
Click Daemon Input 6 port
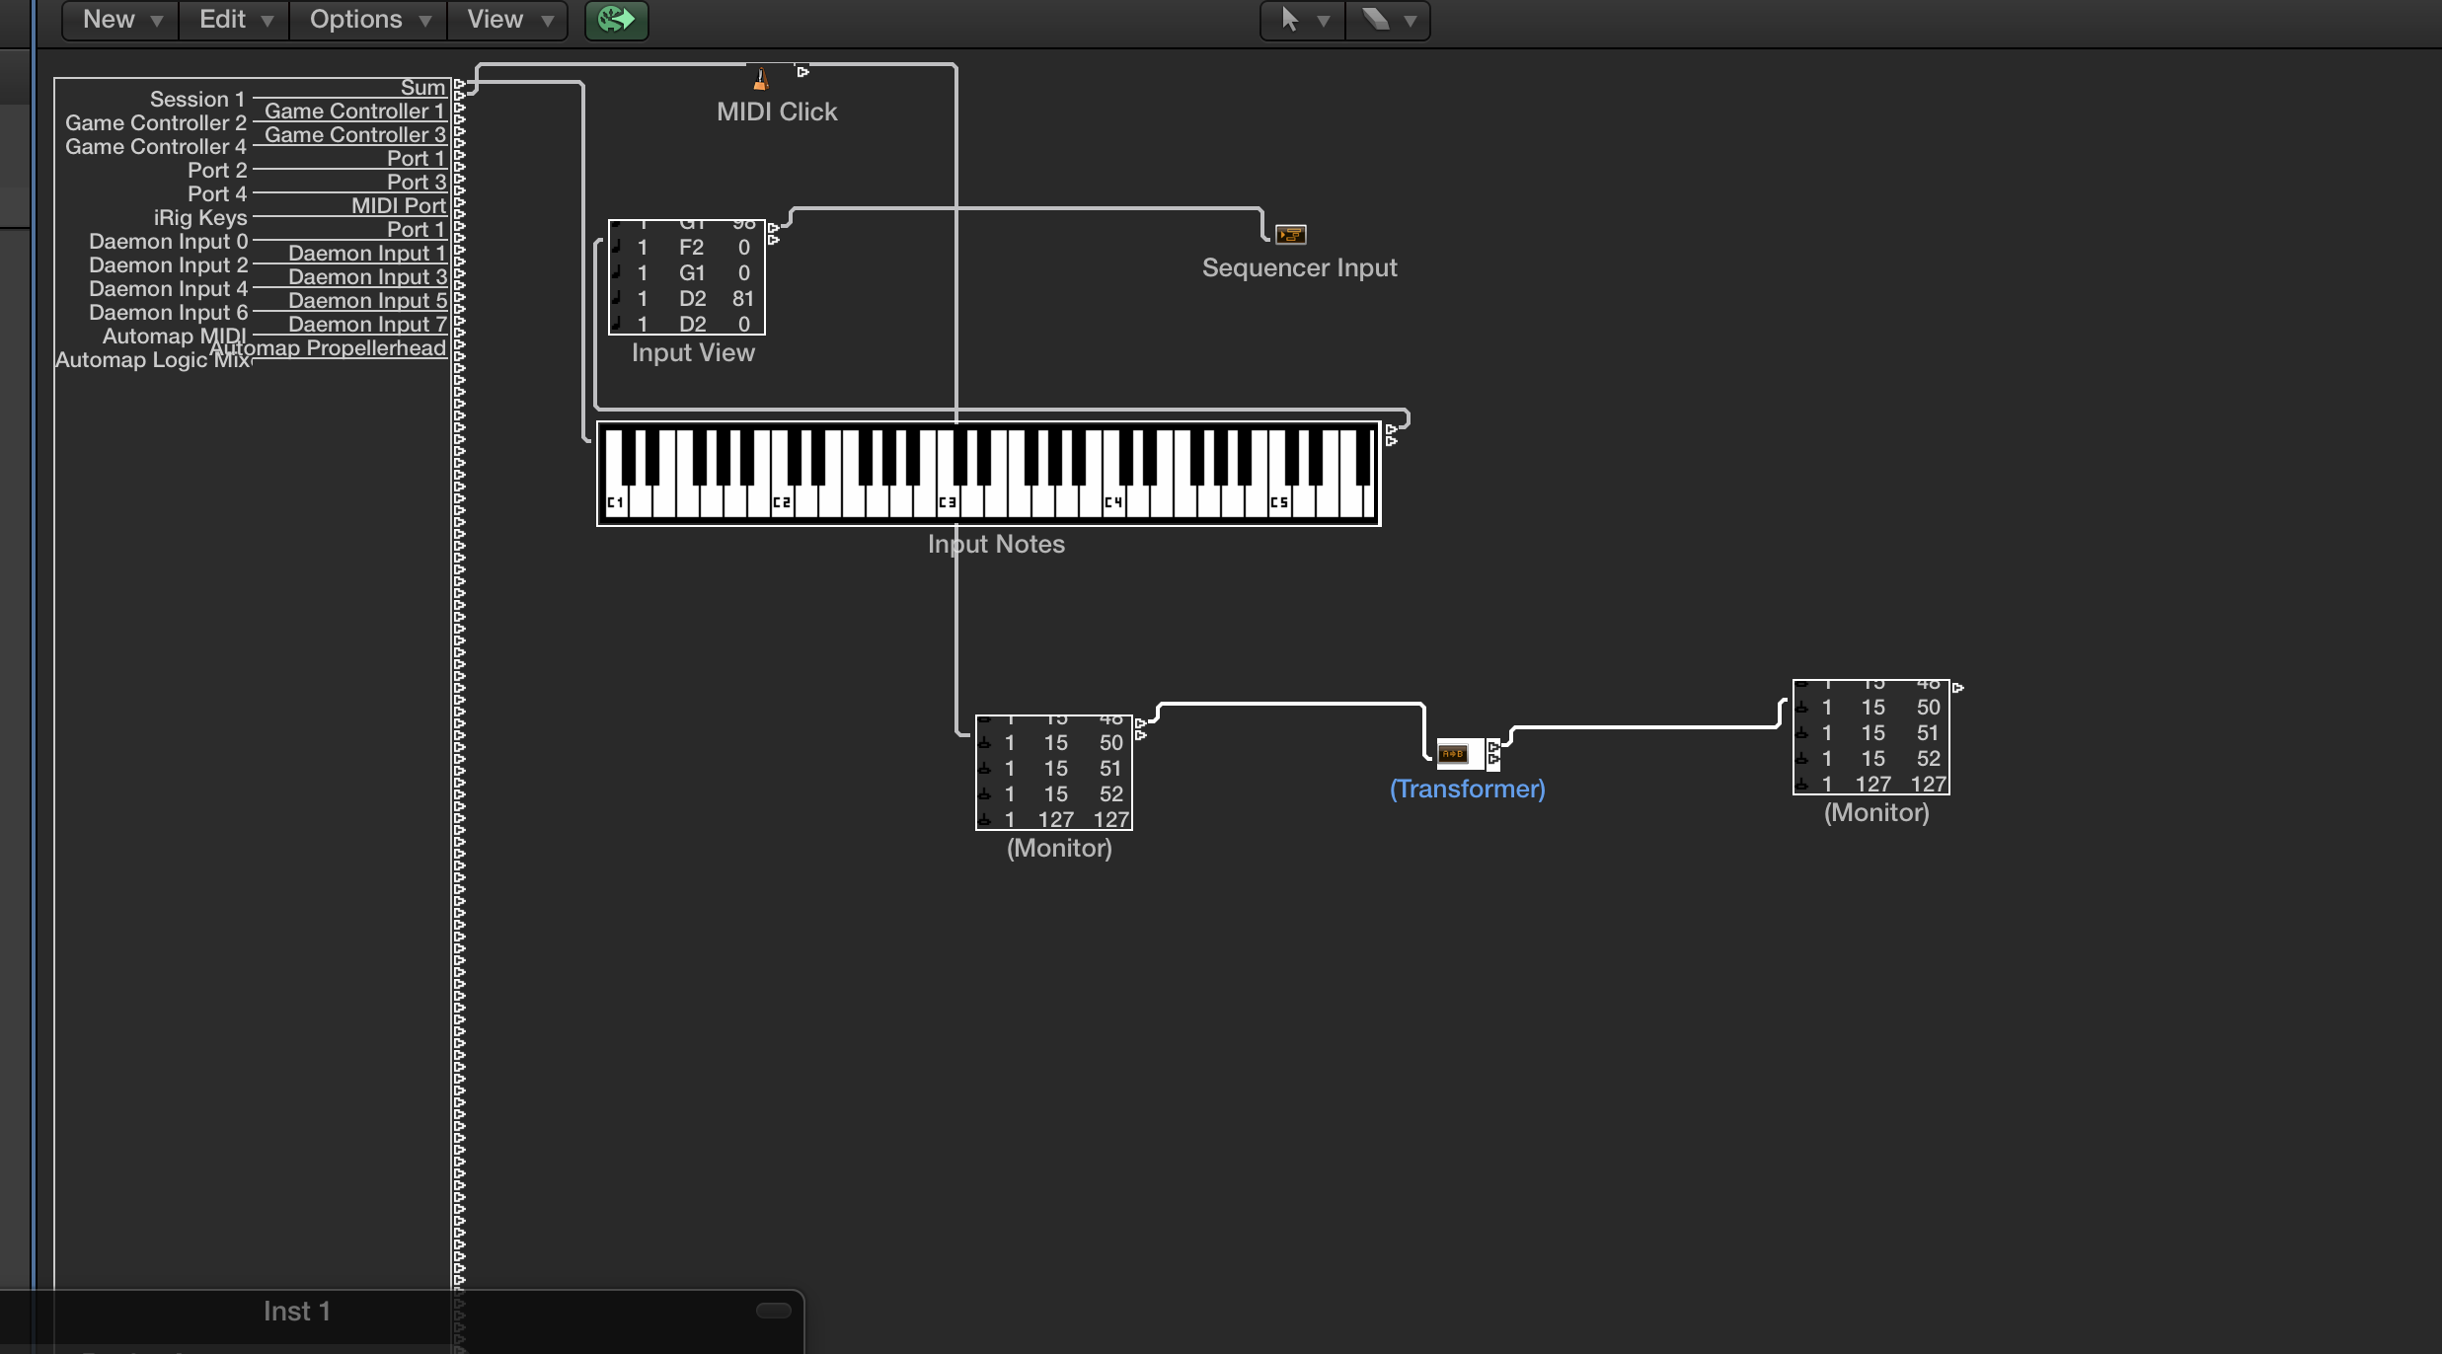coord(169,313)
